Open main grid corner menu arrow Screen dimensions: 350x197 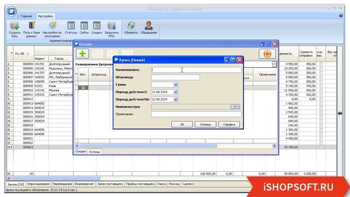click(11, 53)
